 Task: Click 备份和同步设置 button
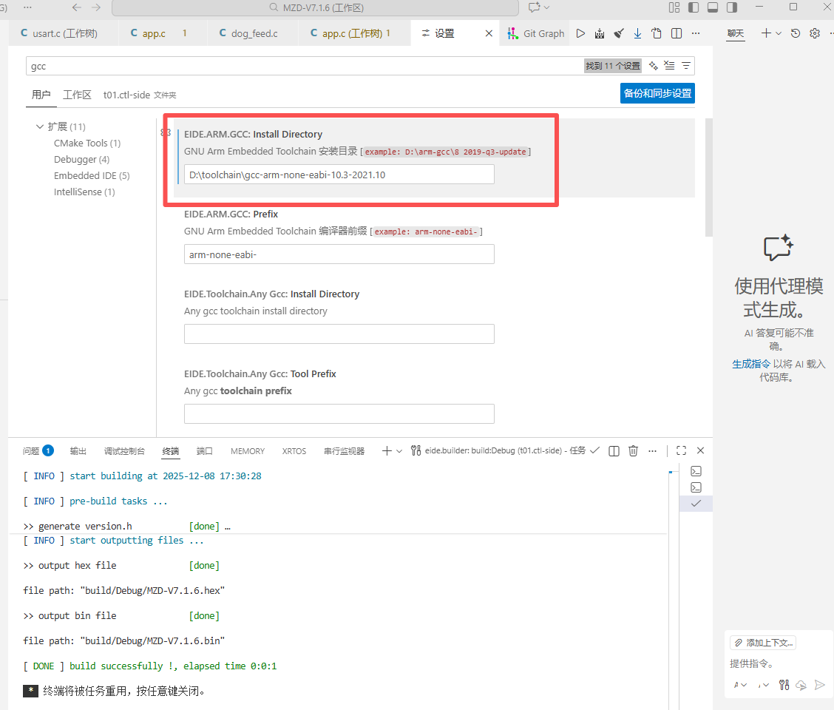tap(657, 93)
